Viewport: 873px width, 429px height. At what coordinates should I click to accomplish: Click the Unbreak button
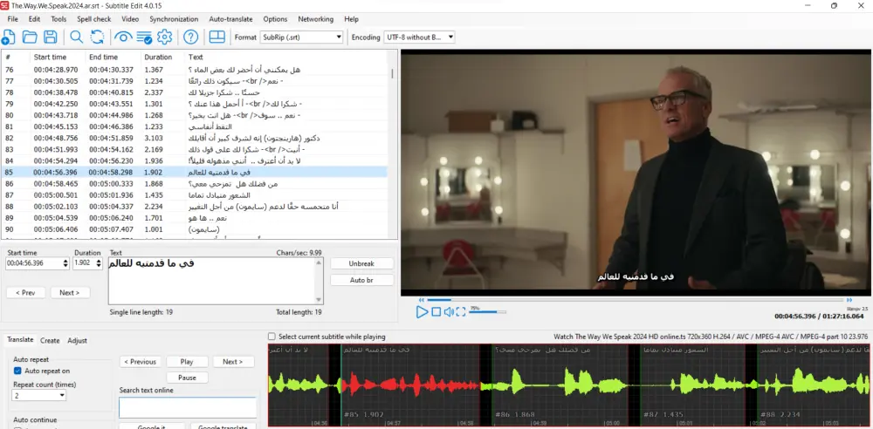click(x=362, y=263)
